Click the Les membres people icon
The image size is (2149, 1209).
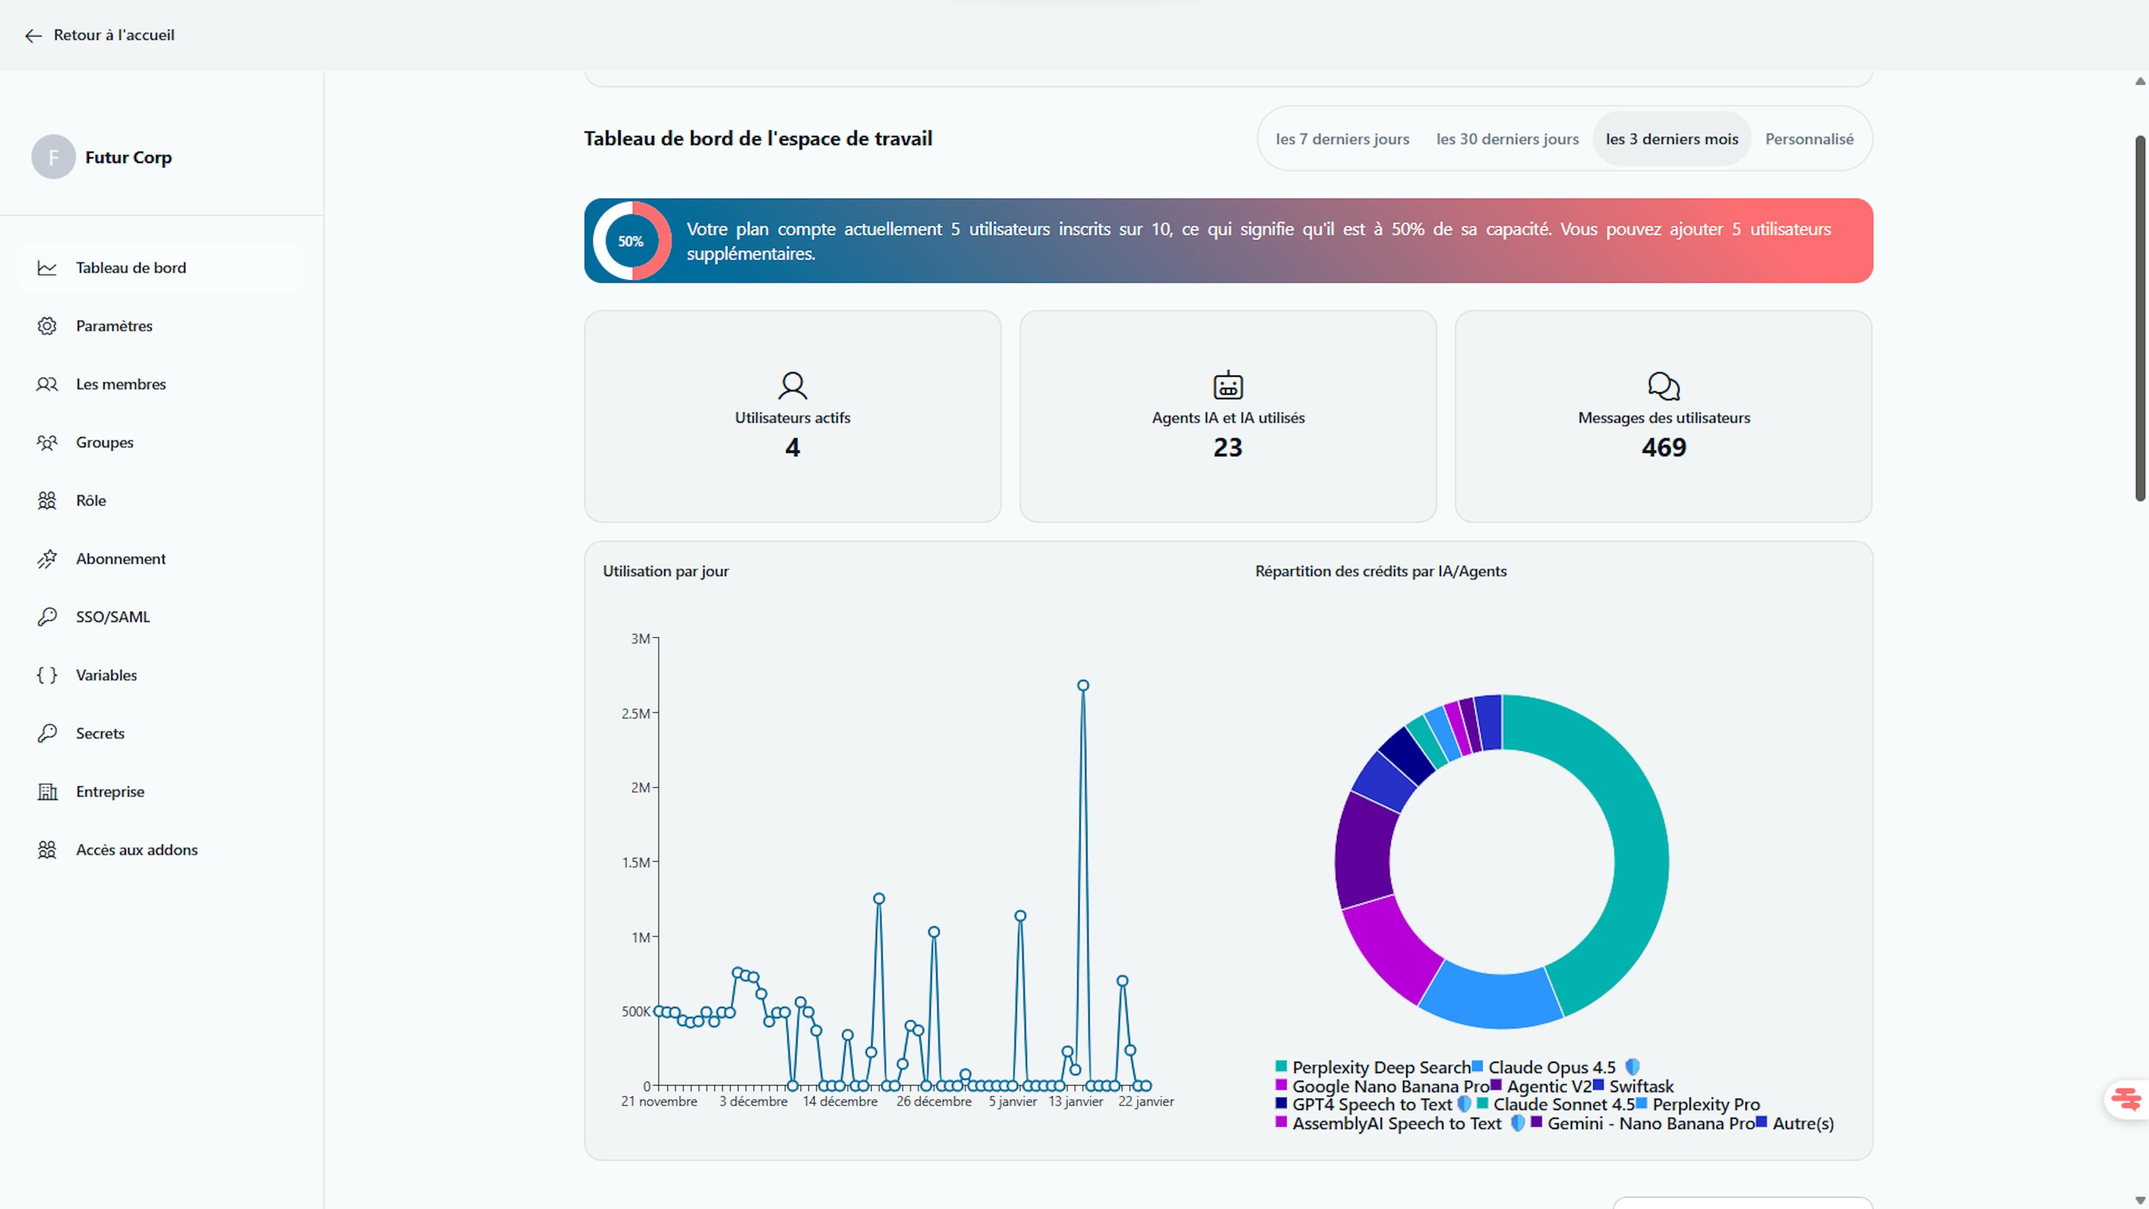pos(46,385)
